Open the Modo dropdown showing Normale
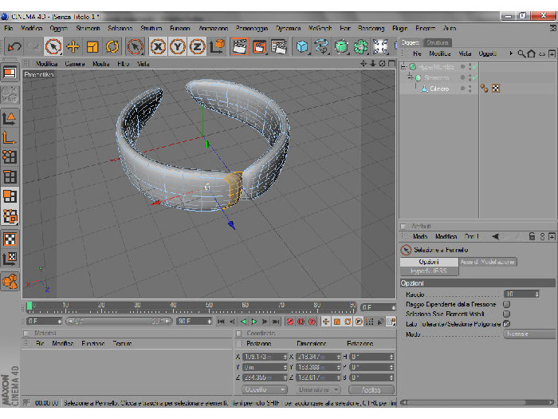 pyautogui.click(x=530, y=334)
